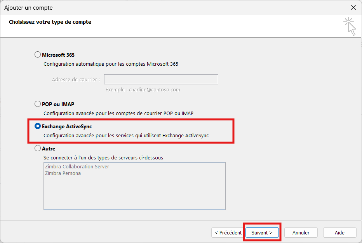Select Zimbra Persona in the server list

pyautogui.click(x=63, y=173)
